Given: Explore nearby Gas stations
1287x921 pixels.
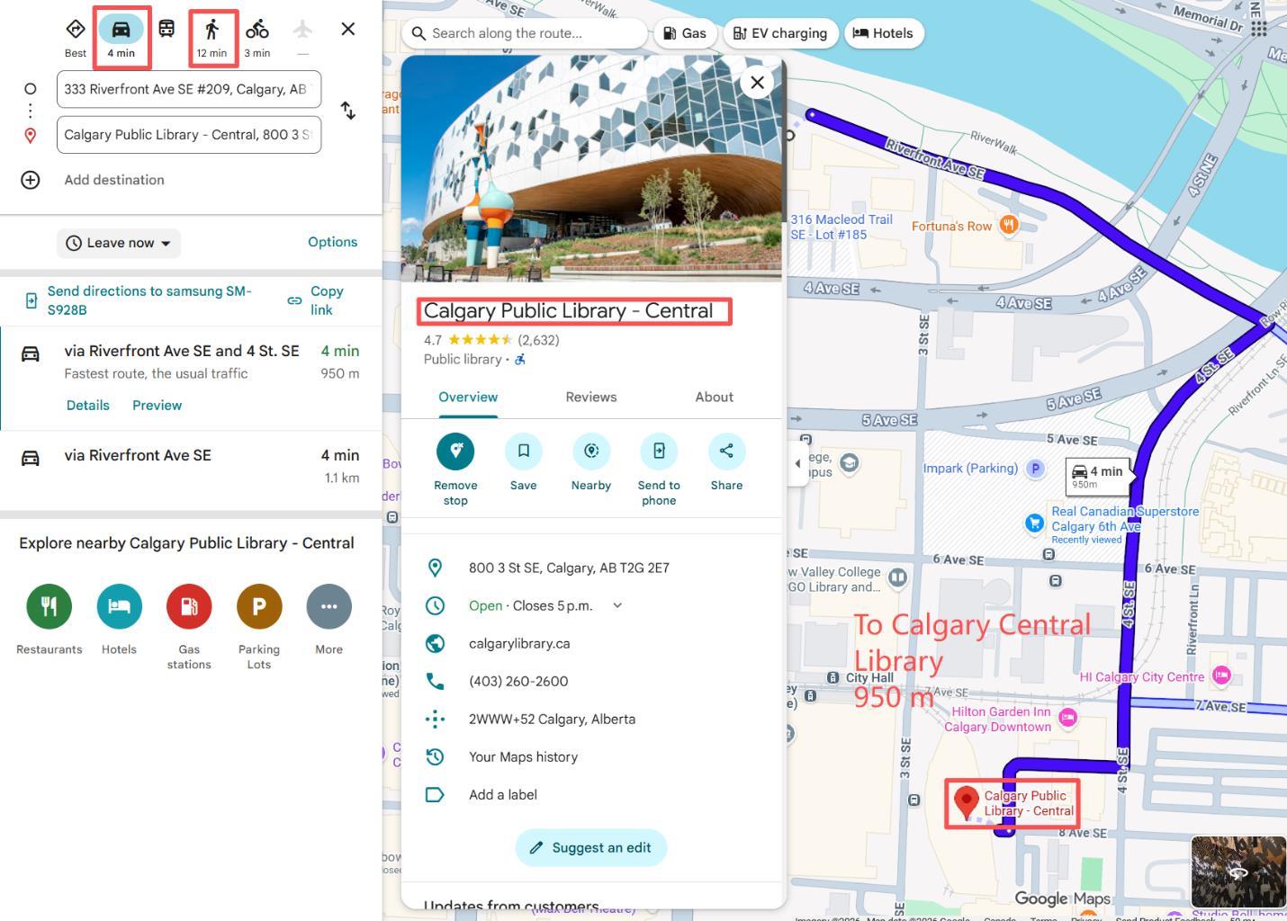Looking at the screenshot, I should click(x=189, y=627).
